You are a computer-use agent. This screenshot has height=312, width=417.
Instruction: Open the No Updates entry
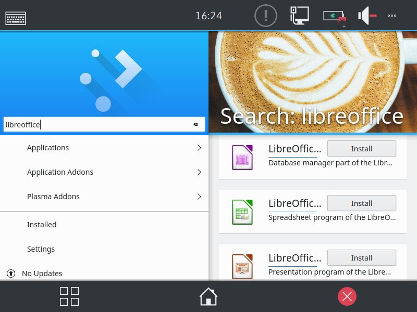(x=104, y=274)
